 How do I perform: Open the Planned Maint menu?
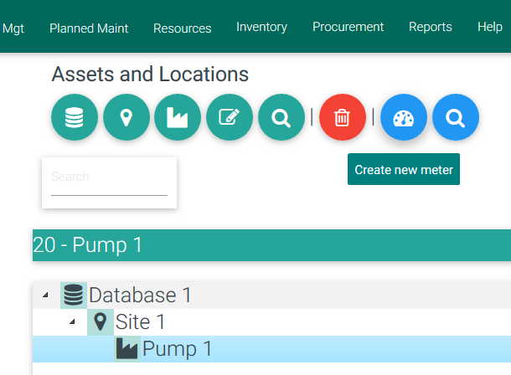coord(89,28)
